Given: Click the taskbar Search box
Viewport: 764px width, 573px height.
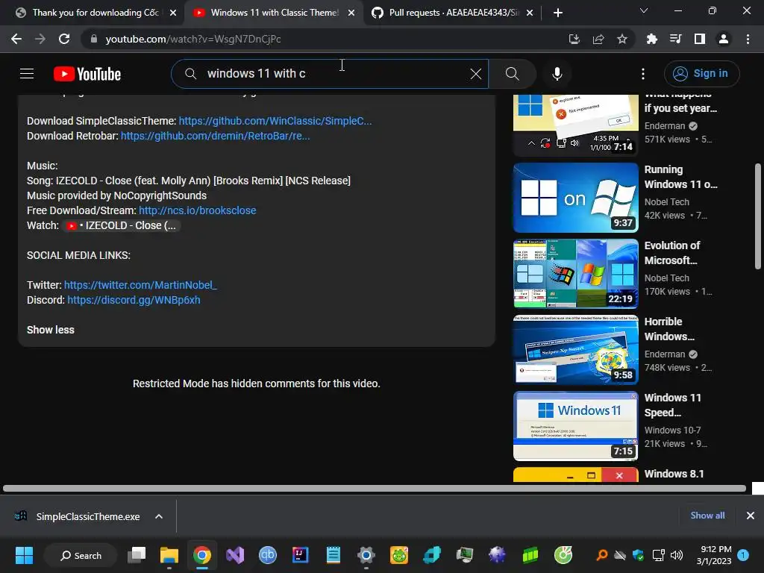Looking at the screenshot, I should click(81, 555).
